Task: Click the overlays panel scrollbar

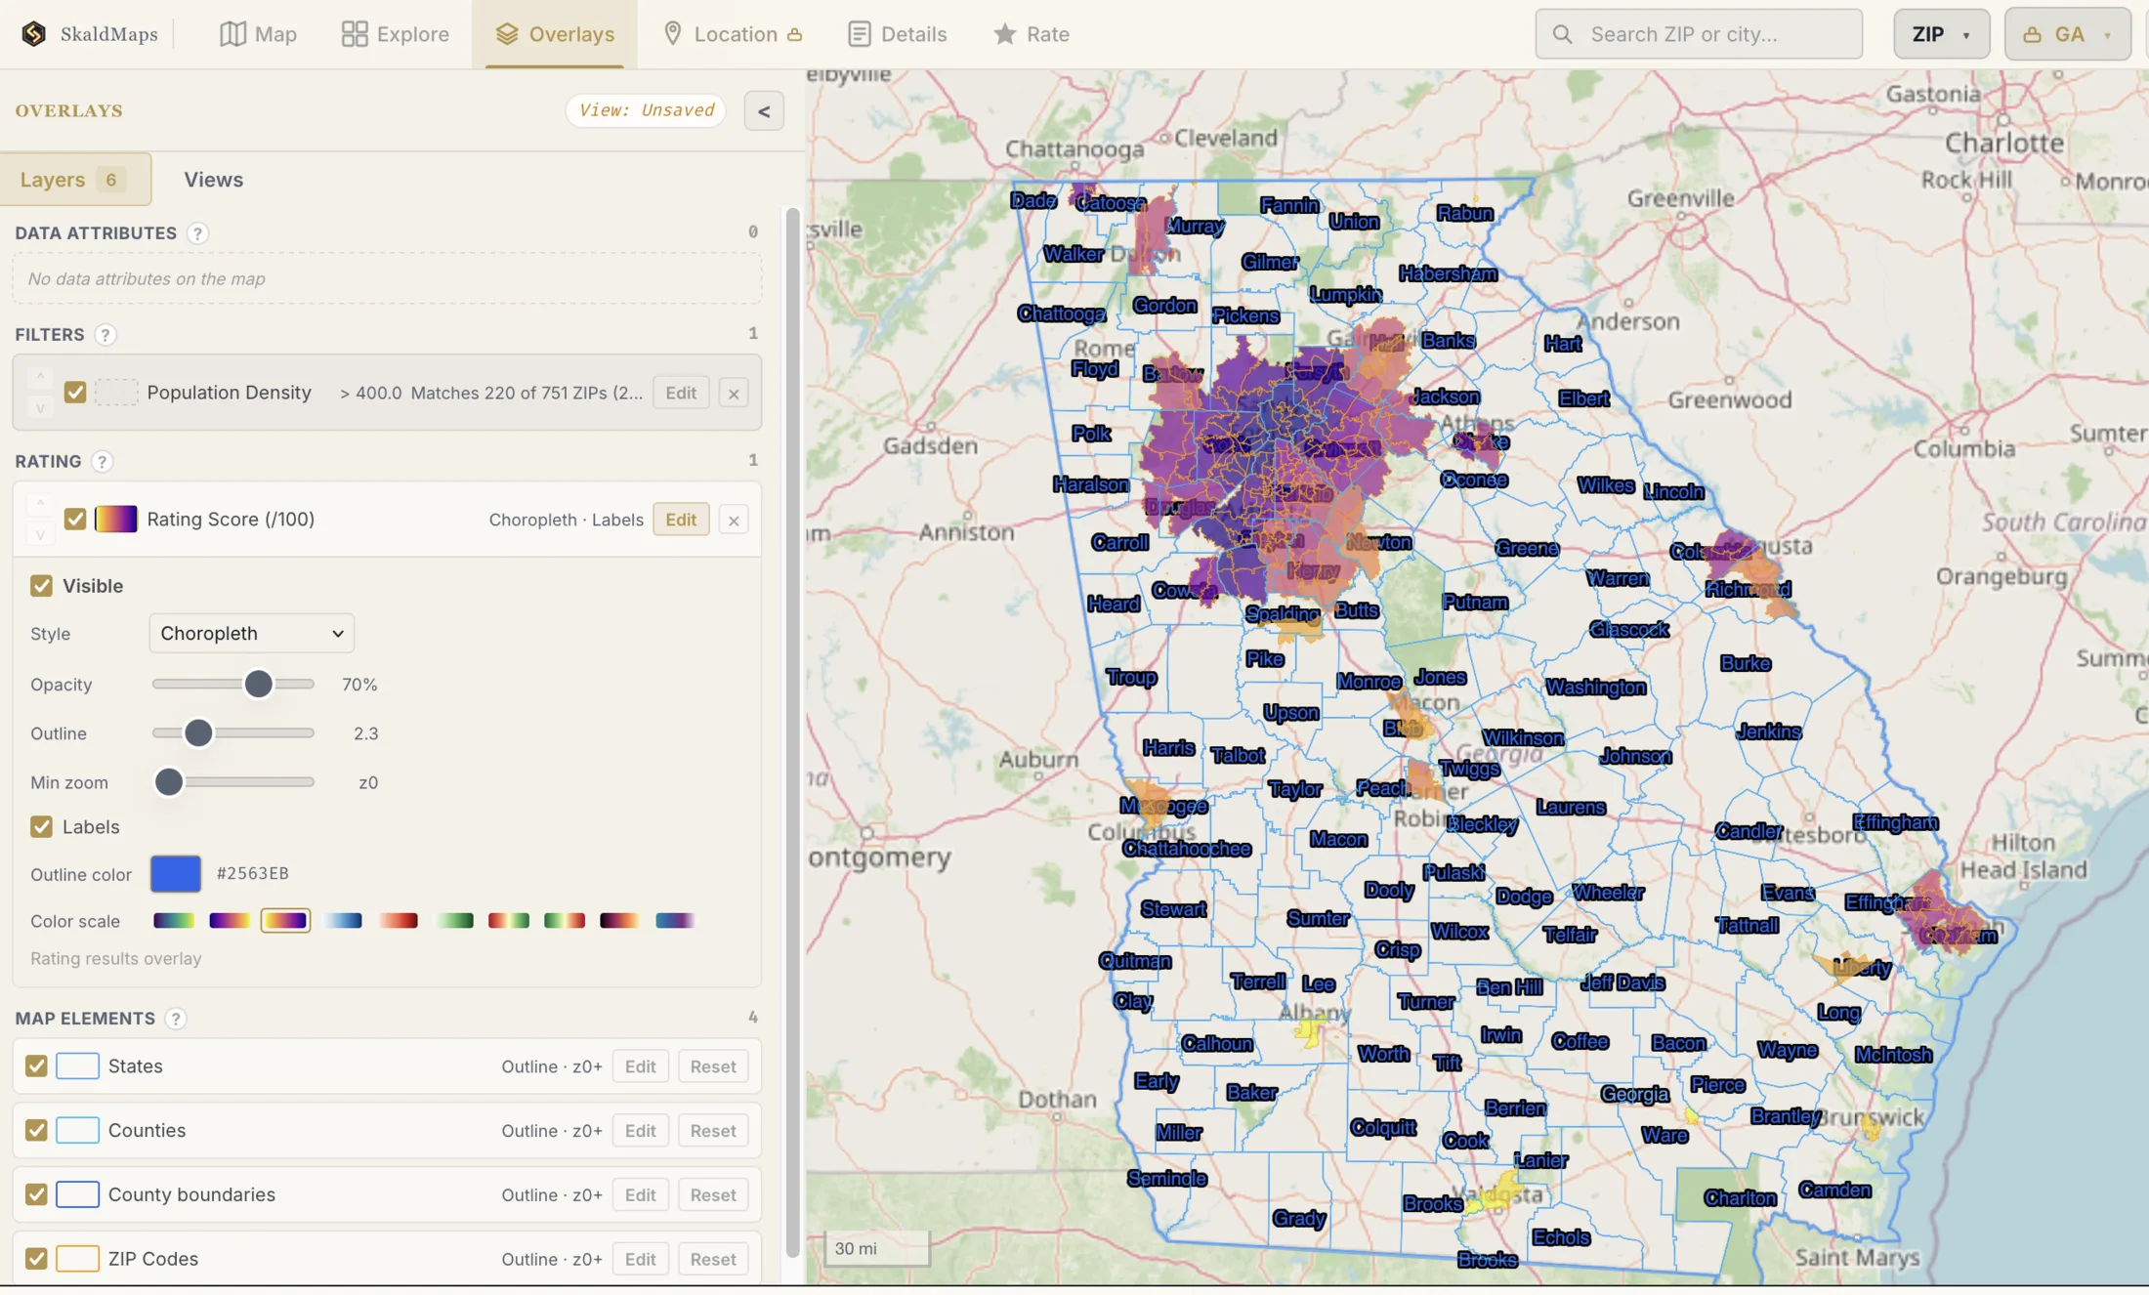Action: coord(792,732)
